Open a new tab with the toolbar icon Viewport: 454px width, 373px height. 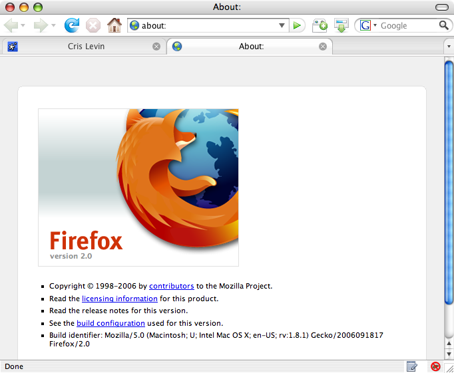coord(320,26)
